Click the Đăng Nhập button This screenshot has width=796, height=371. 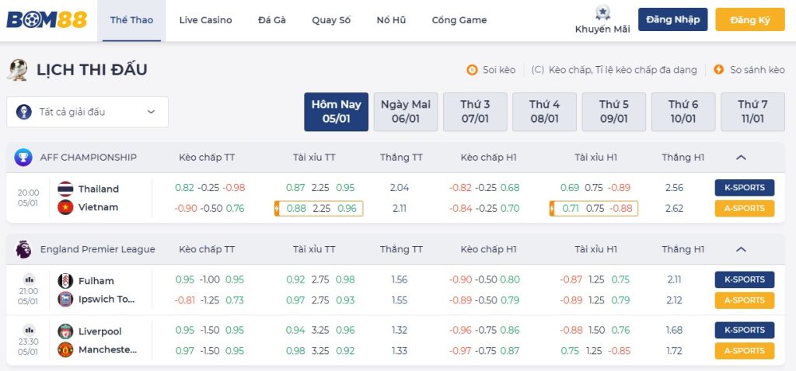pos(672,19)
